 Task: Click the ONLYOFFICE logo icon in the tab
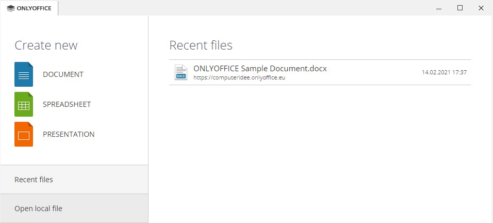pos(10,8)
